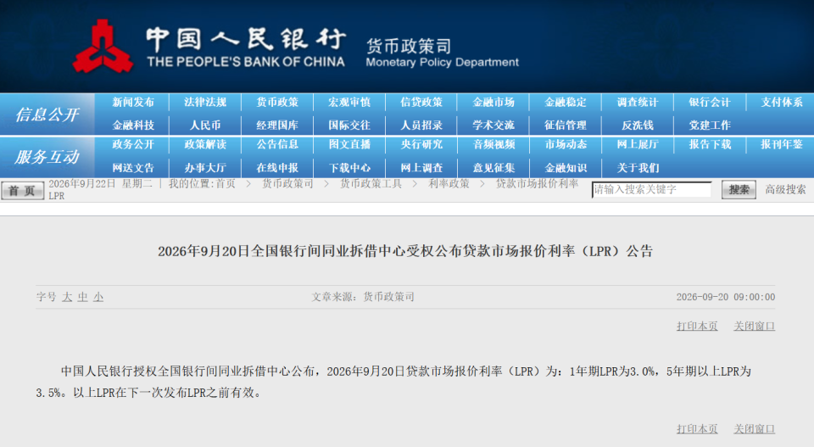This screenshot has width=814, height=447.
Task: Open 关于我们 navigation item
Action: 638,168
